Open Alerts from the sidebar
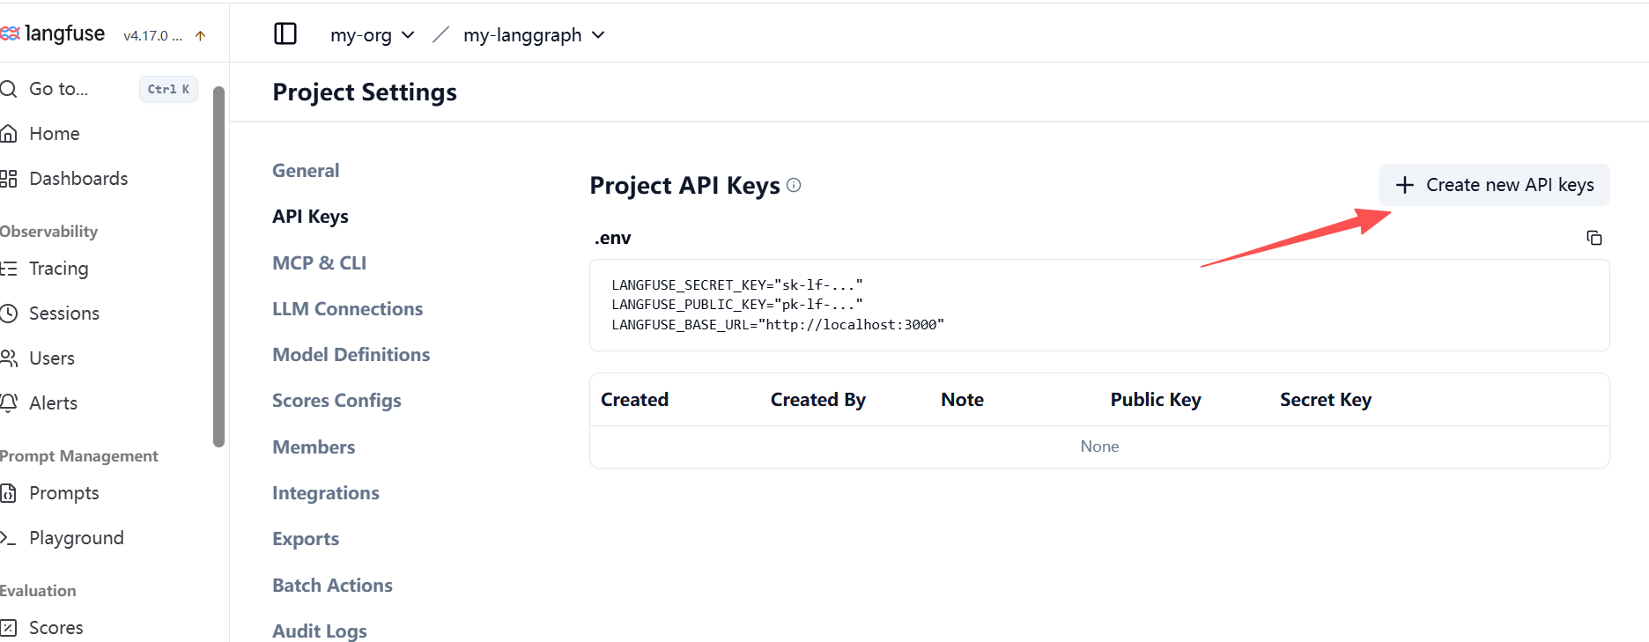The image size is (1649, 642). click(x=53, y=403)
